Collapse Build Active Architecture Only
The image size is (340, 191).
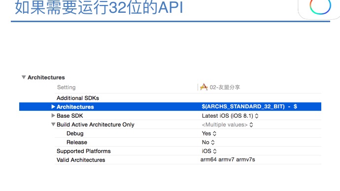pos(53,125)
